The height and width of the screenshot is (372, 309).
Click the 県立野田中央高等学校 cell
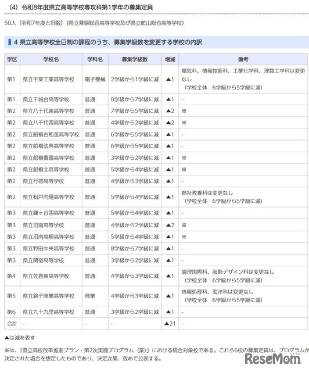coord(51,248)
